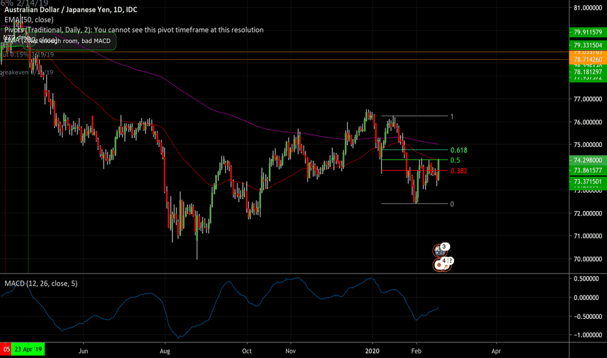Click the green 79.331504 price tag
Screen dimensions: 607x358
pyautogui.click(x=587, y=46)
